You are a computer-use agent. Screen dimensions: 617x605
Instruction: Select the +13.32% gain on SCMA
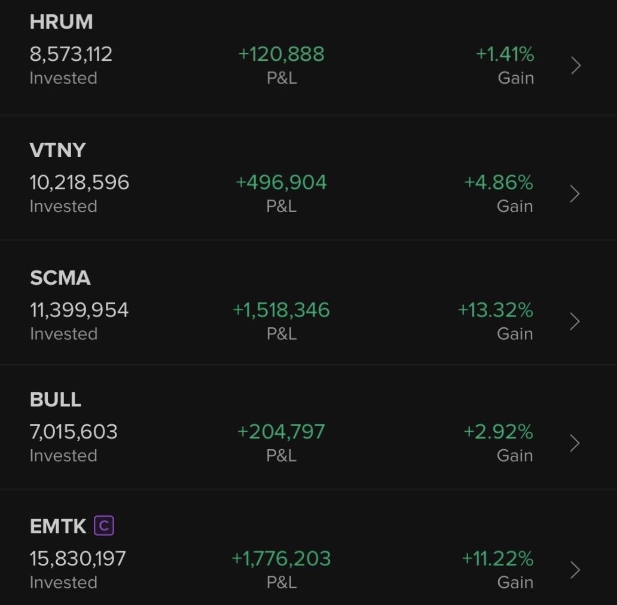coord(496,309)
